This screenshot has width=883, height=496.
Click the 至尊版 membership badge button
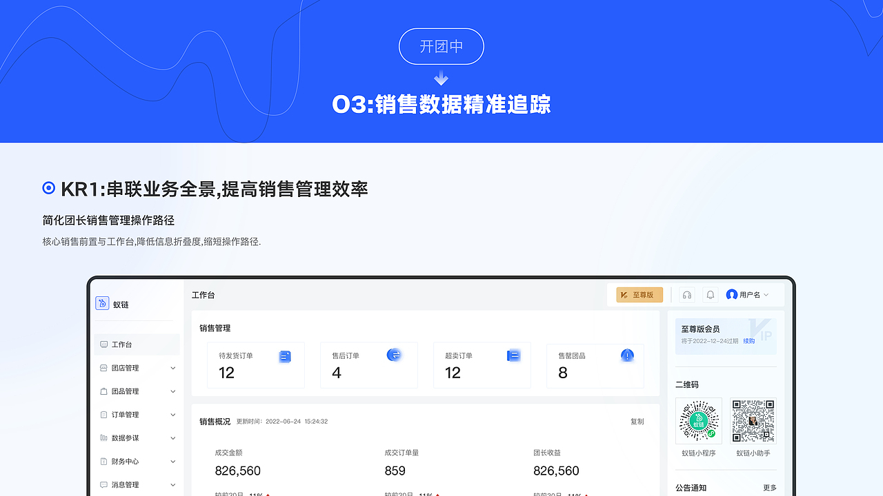[x=639, y=295]
